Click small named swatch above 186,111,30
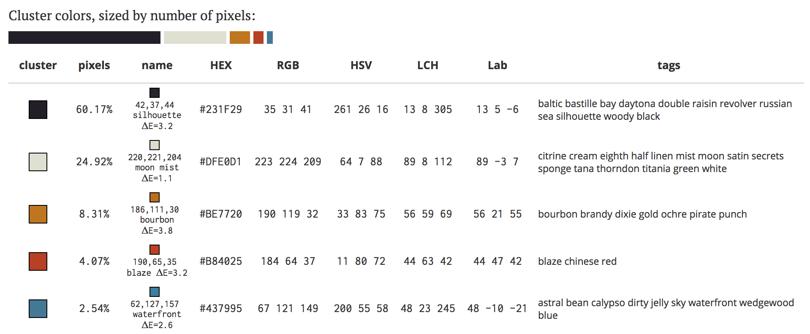The image size is (810, 334). coord(155,197)
